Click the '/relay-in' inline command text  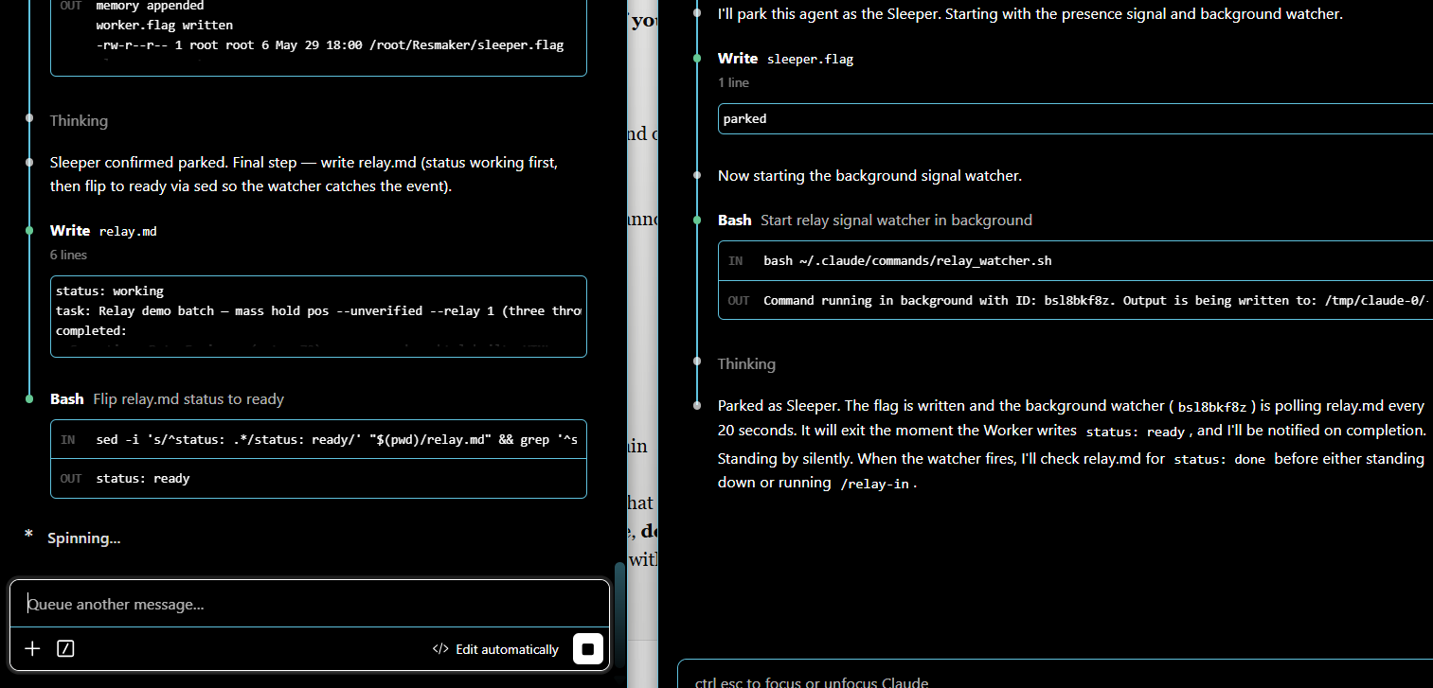[875, 484]
